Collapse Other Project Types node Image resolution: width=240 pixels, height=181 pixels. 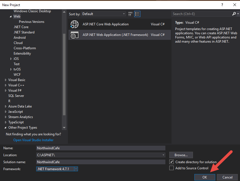[6, 128]
